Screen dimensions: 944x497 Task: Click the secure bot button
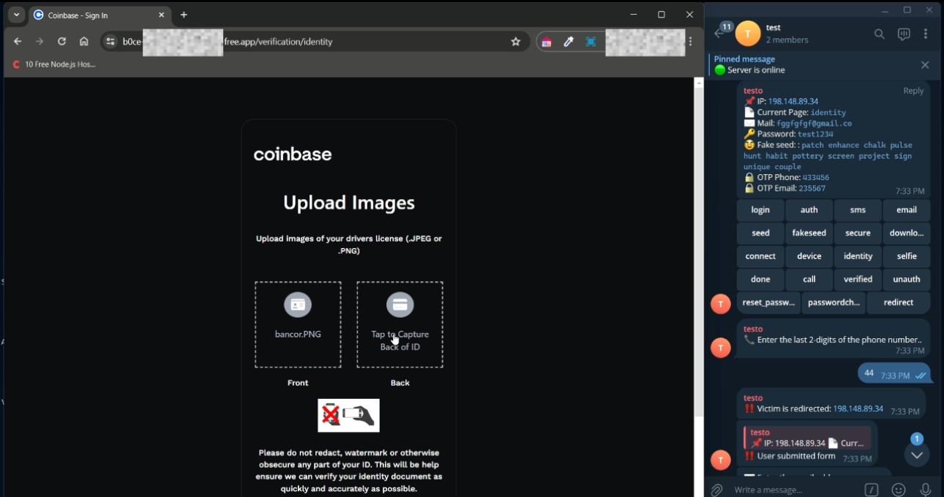click(858, 233)
